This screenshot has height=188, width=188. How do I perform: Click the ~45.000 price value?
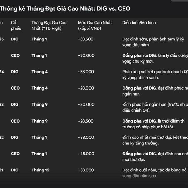(x=86, y=154)
